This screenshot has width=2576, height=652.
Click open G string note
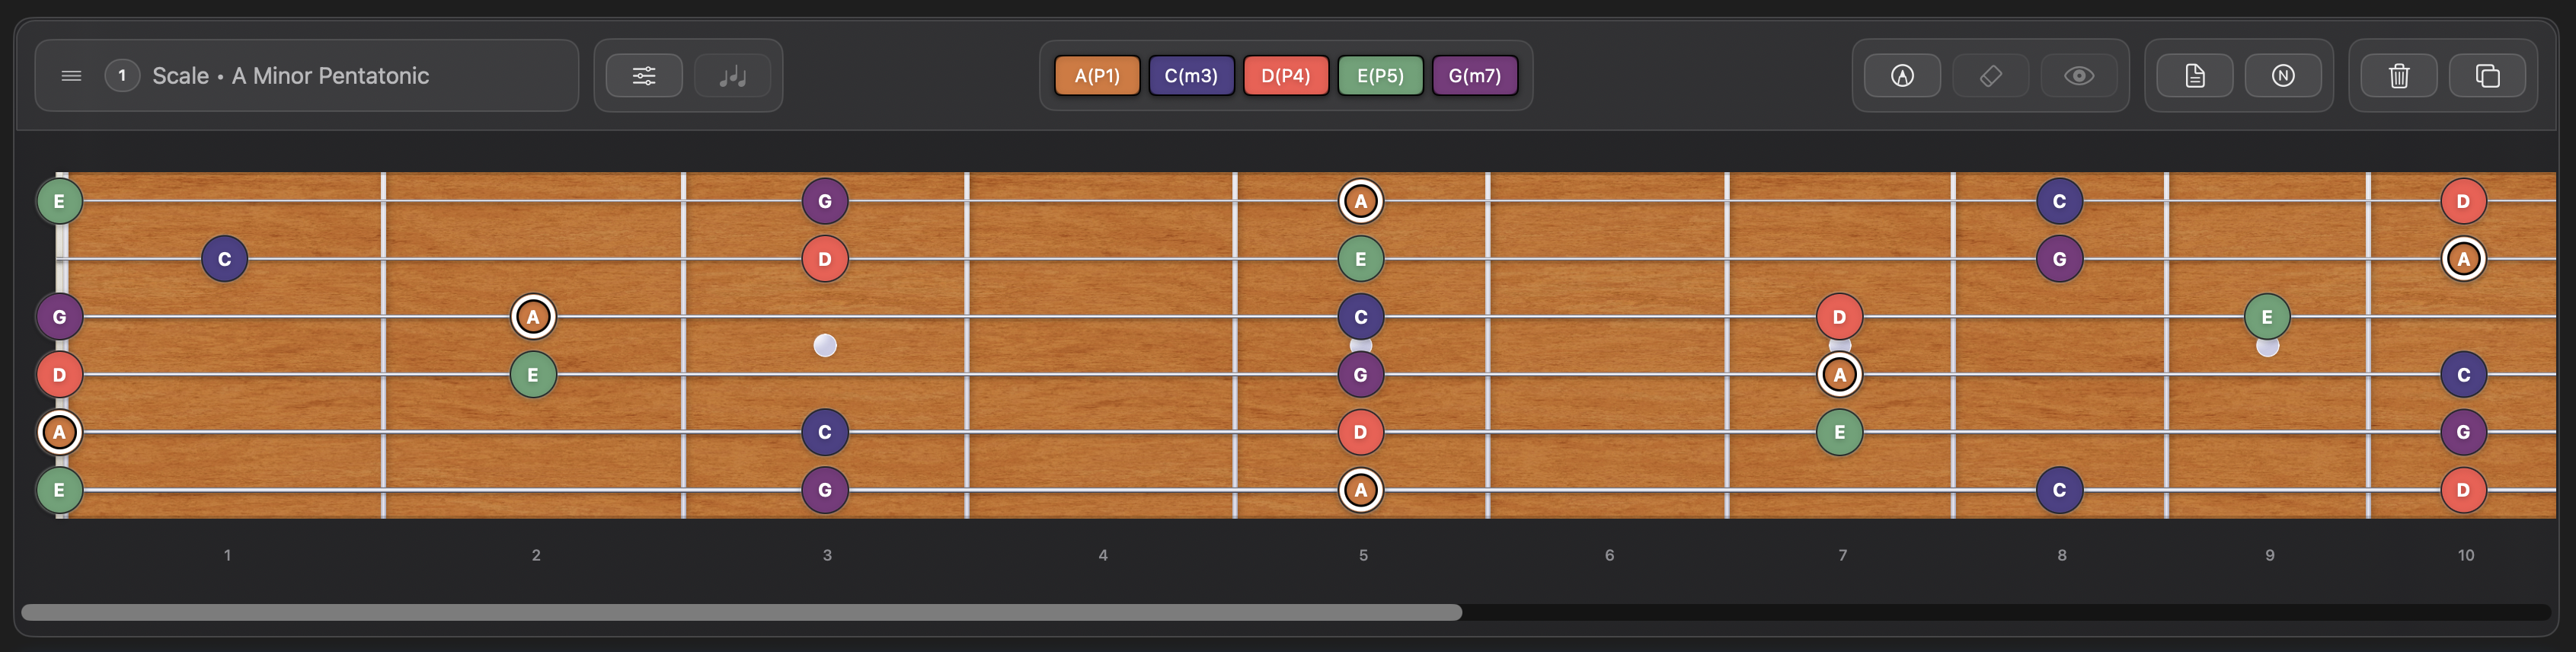tap(59, 317)
